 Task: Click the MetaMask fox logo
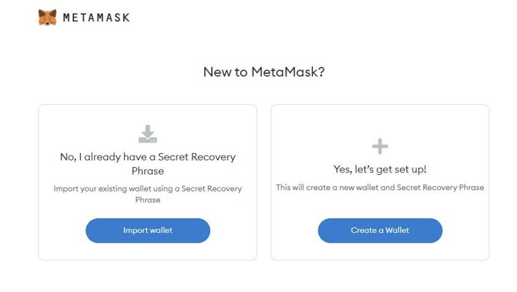(x=47, y=18)
